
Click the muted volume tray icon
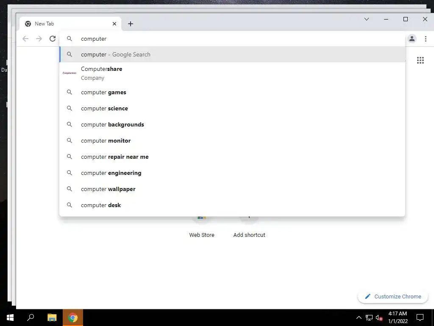379,318
